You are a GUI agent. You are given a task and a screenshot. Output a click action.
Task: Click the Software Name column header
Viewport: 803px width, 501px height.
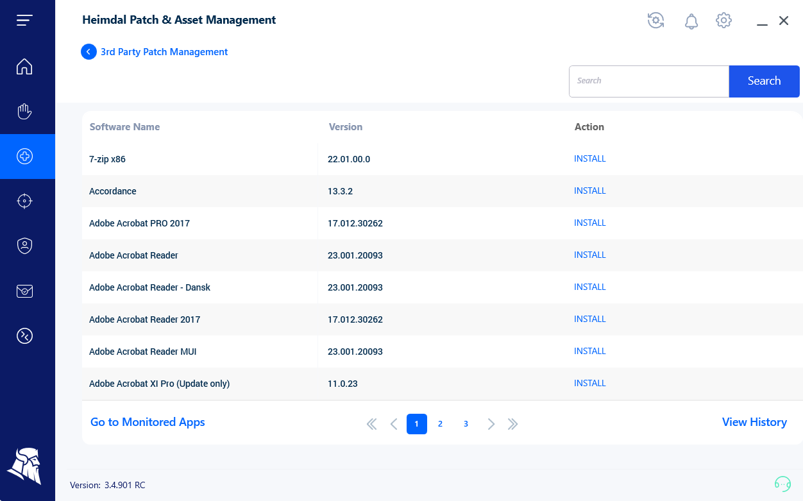pyautogui.click(x=124, y=127)
